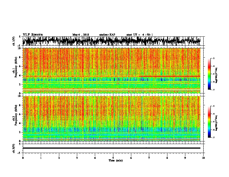The height and width of the screenshot is (177, 229).
Task: Click the "ch.3(V)" axis label
Action: point(14,148)
